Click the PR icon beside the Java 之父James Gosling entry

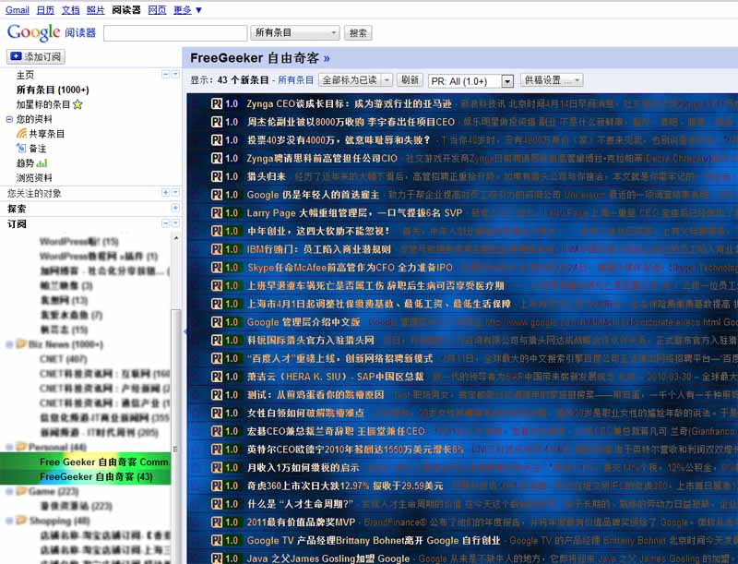[217, 558]
